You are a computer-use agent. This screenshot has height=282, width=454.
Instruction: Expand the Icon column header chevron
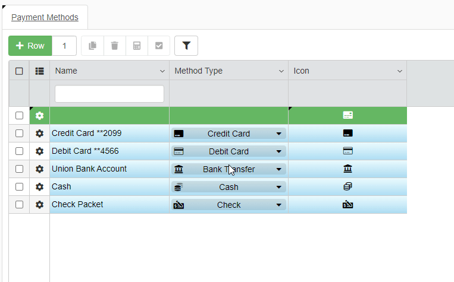coord(400,71)
